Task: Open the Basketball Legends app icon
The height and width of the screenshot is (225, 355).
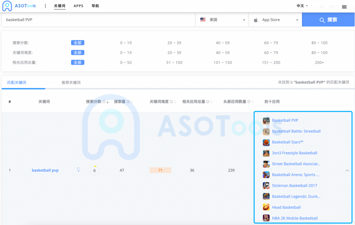Action: [266, 197]
